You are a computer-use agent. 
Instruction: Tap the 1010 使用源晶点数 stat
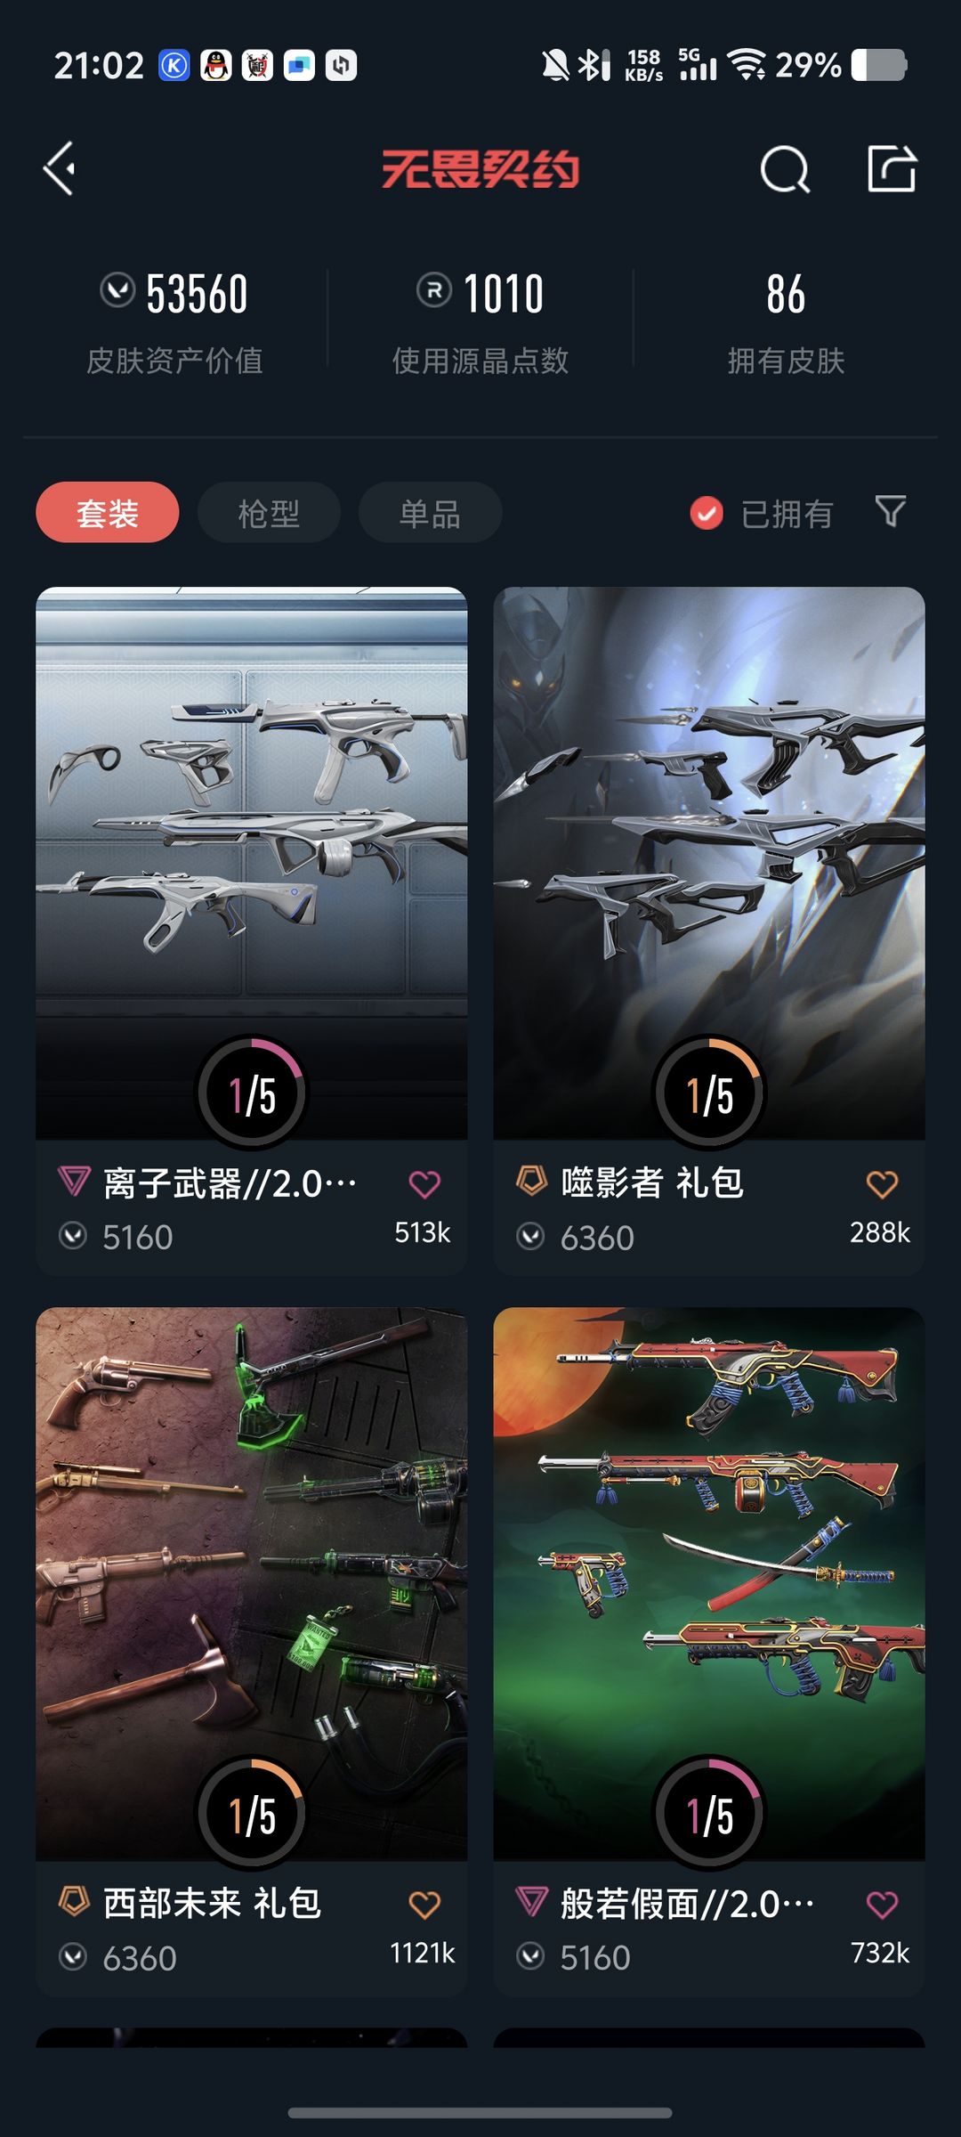[x=480, y=322]
